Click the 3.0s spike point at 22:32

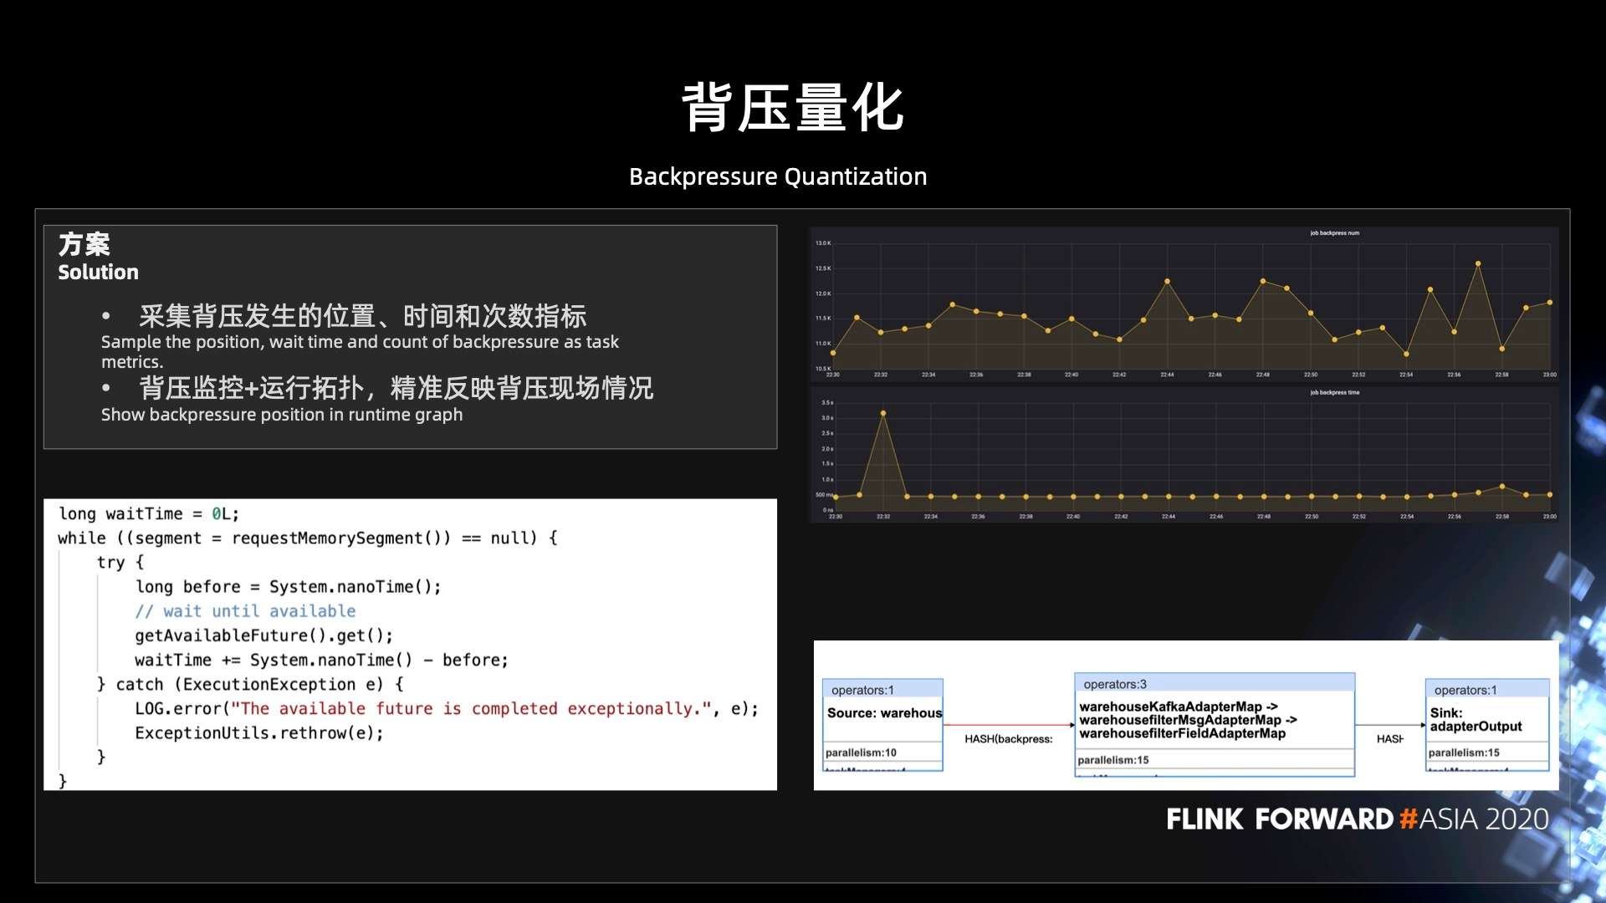point(883,413)
